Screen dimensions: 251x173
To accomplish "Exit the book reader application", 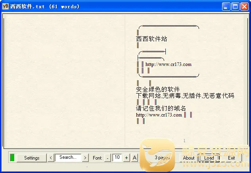I will click(x=231, y=158).
